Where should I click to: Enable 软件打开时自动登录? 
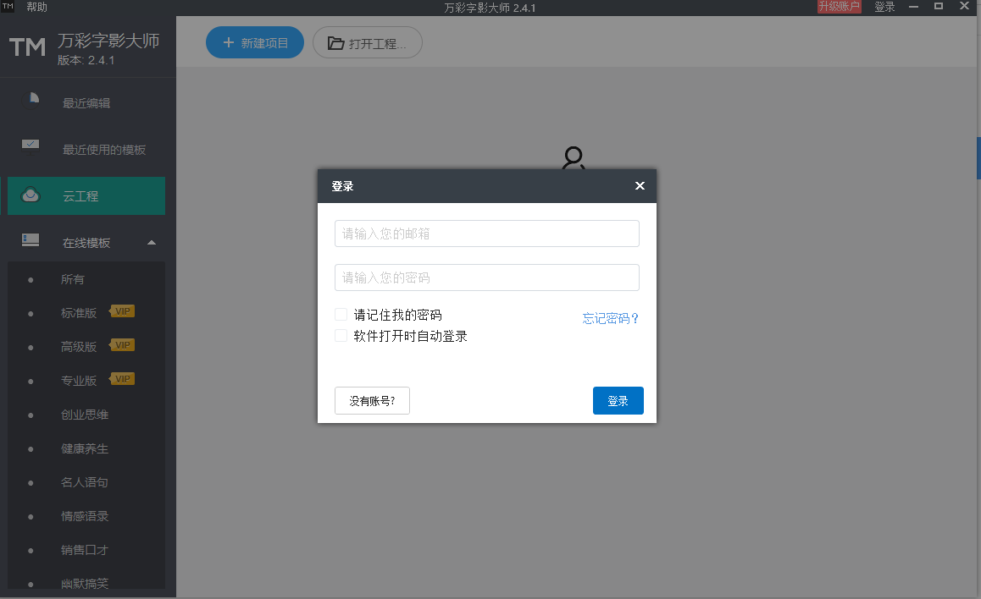pos(341,335)
